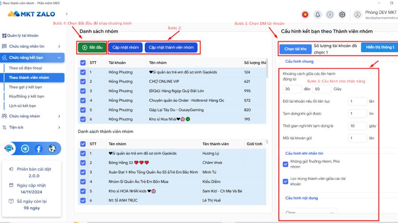The image size is (398, 223).
Task: Collapse the sidebar with the arrow toggle
Action: tap(66, 14)
